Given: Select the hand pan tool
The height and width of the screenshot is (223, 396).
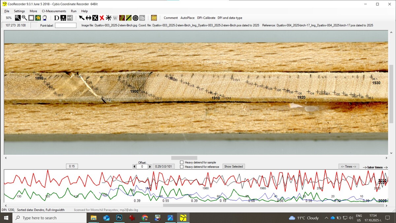Looking at the screenshot, I should (x=44, y=18).
